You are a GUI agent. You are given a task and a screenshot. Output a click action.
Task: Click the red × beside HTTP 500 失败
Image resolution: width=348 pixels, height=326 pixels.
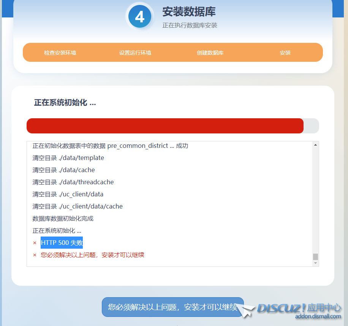tap(35, 243)
